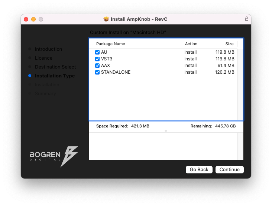Close the installer with the red button
Viewport: 272px width, 206px height.
(26, 19)
